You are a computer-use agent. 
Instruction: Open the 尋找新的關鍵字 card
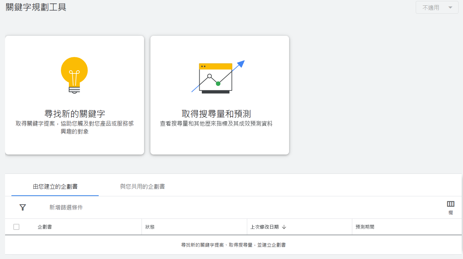75,95
